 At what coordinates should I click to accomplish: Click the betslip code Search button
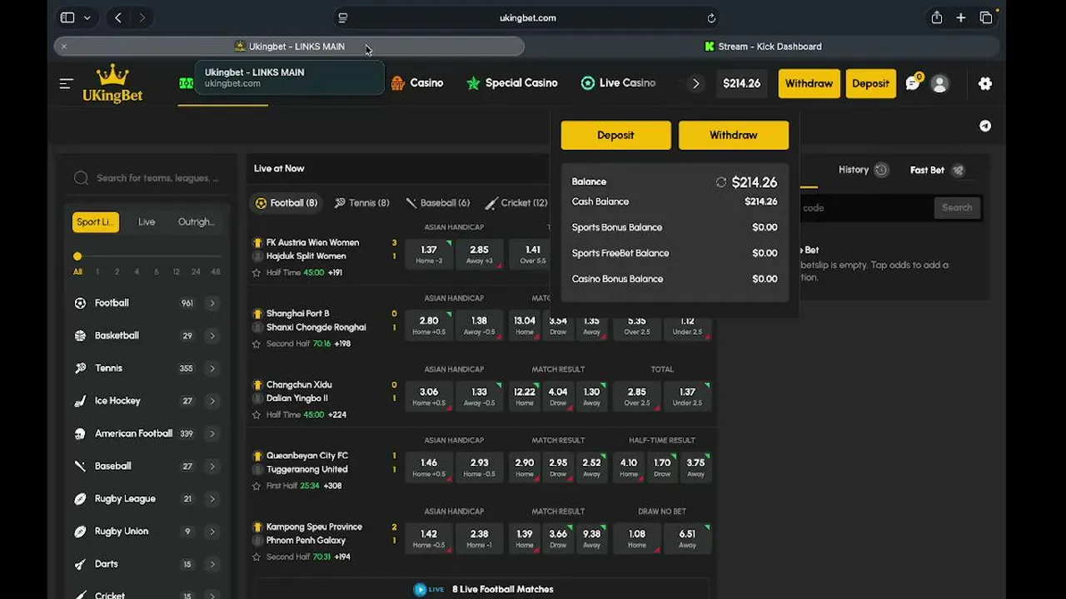(x=957, y=208)
